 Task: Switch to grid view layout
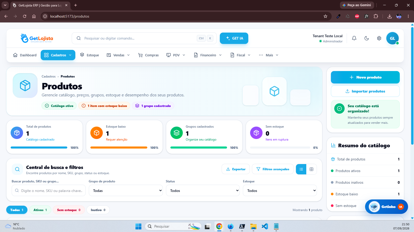(x=311, y=169)
